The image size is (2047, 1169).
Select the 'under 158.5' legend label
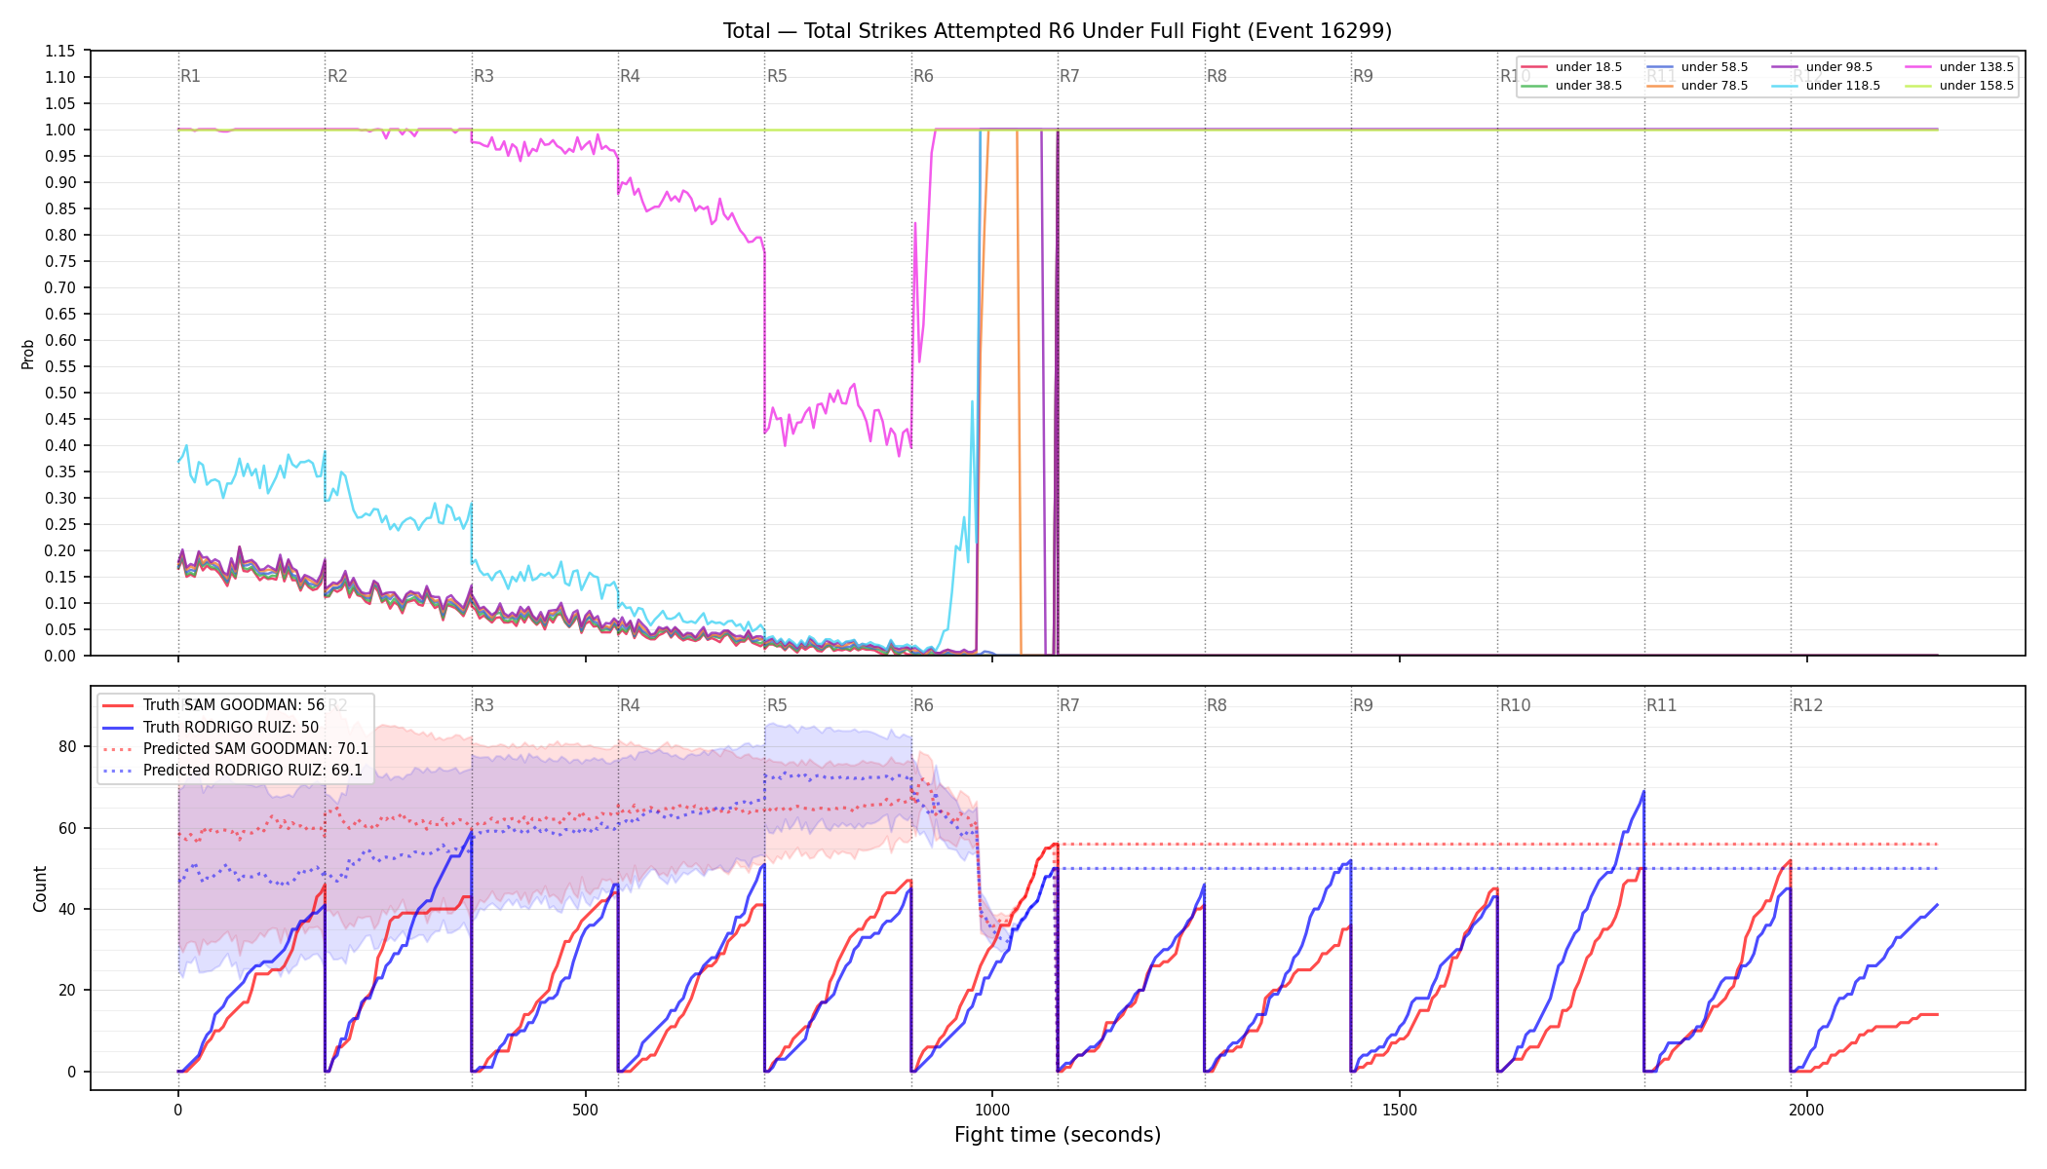(1977, 86)
